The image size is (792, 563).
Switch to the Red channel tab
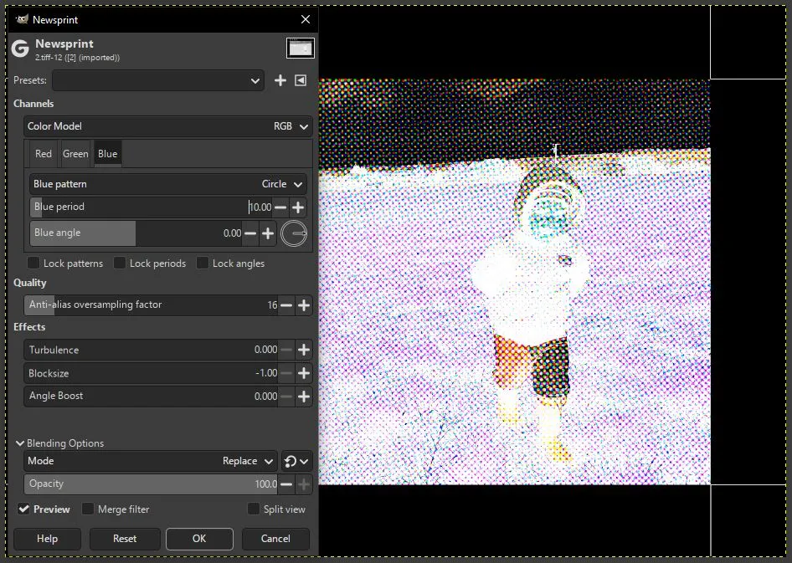[x=43, y=153]
